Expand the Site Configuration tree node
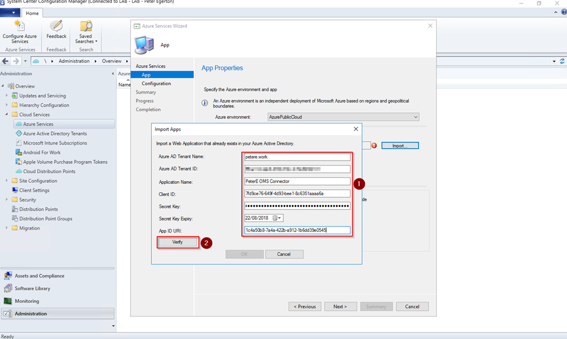567x339 pixels. point(7,181)
